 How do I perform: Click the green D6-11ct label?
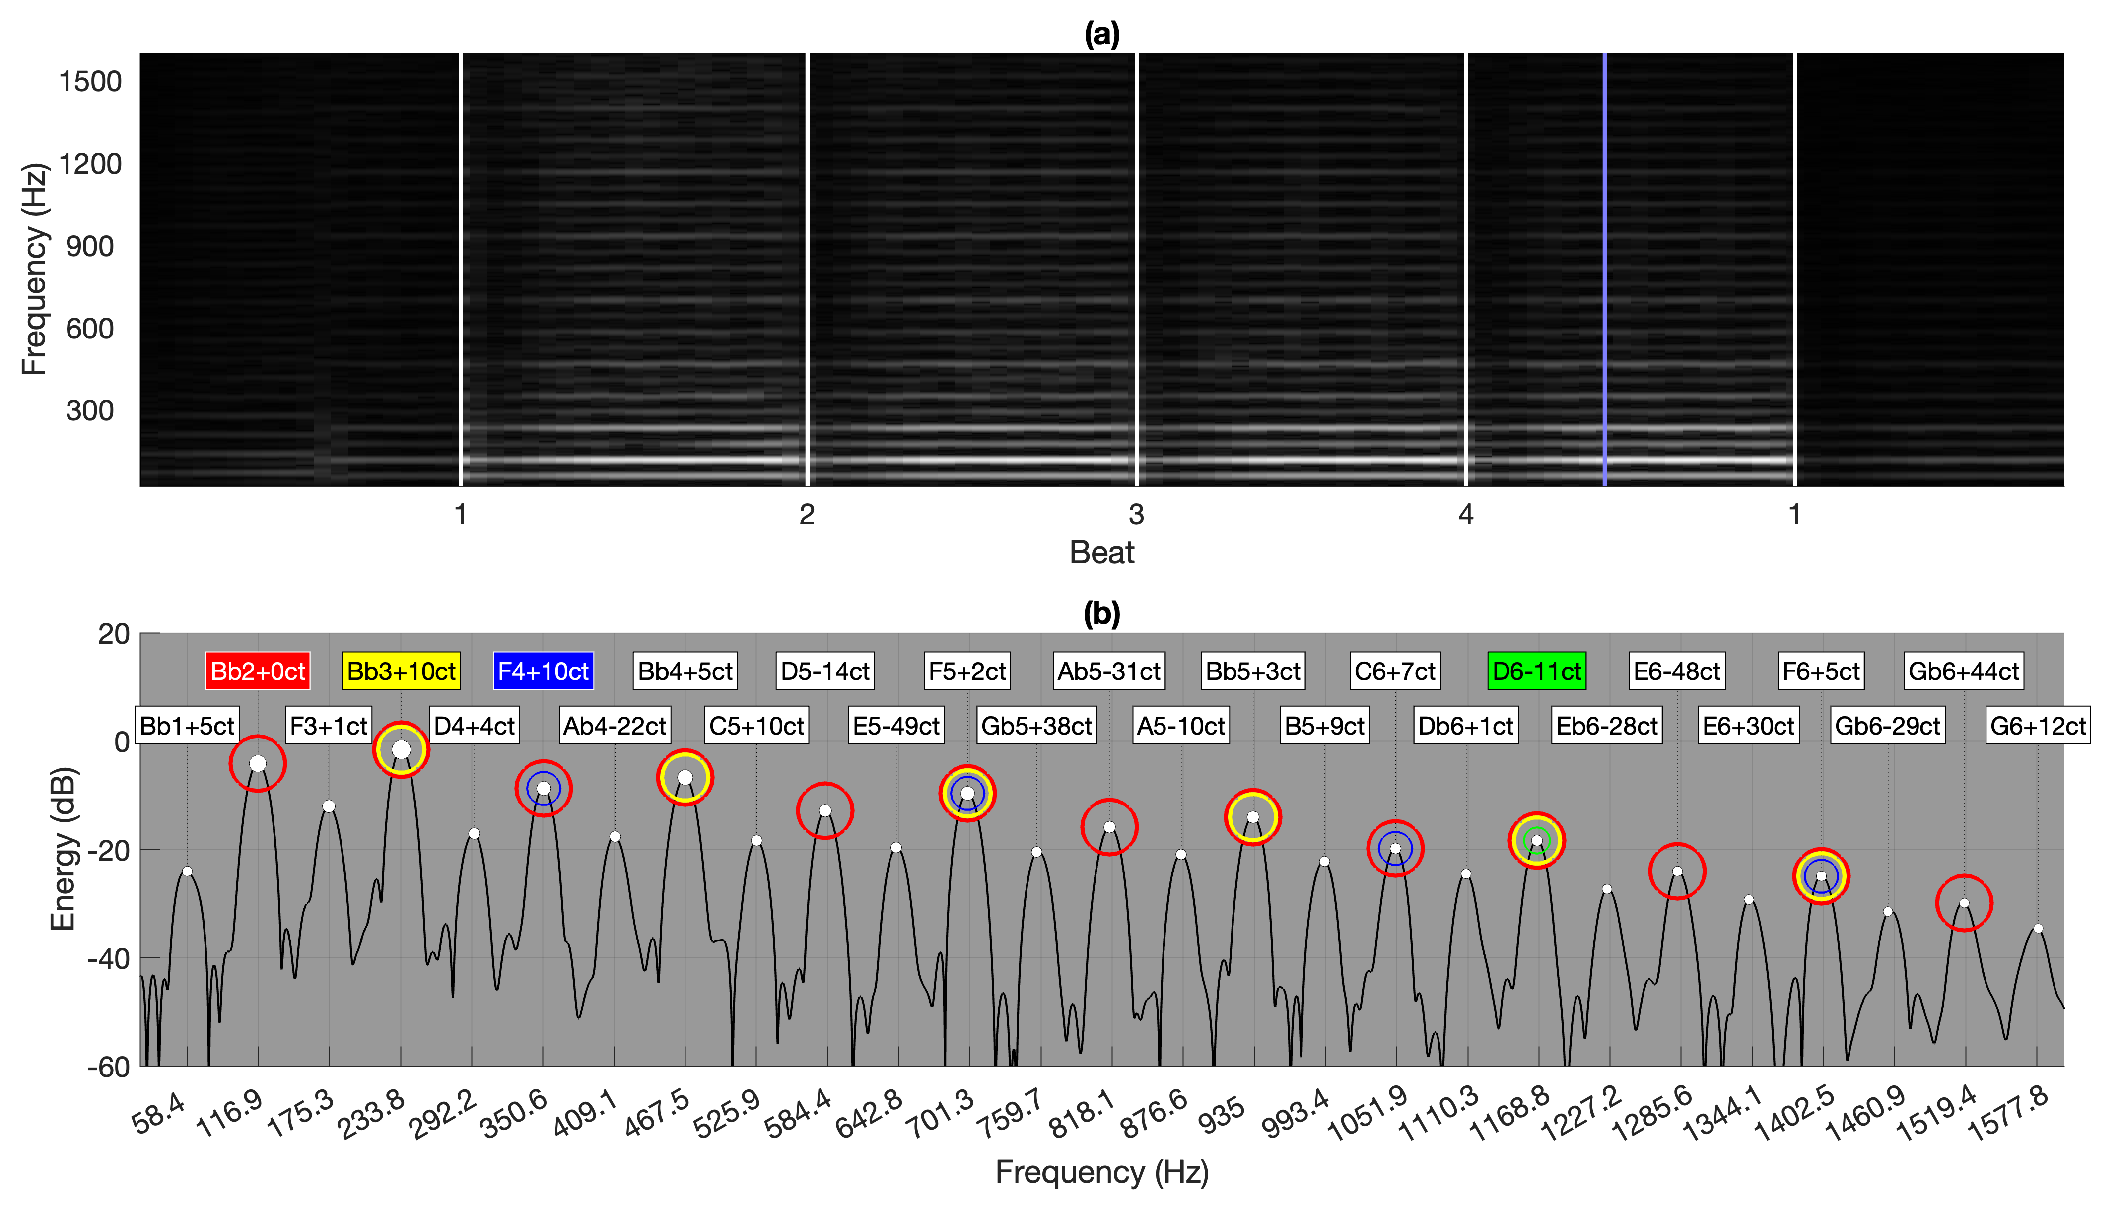coord(1536,671)
